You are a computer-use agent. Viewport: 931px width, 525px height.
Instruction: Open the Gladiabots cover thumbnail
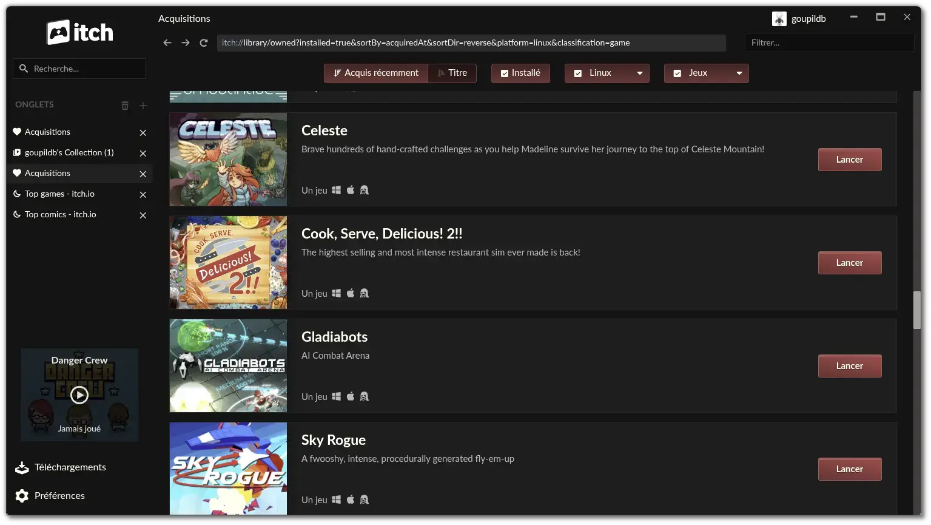[228, 366]
